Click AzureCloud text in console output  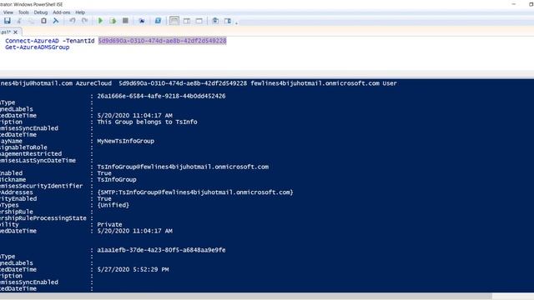(93, 83)
